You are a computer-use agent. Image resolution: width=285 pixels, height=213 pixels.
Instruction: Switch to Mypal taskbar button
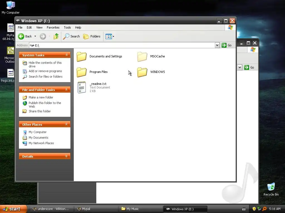click(x=96, y=209)
